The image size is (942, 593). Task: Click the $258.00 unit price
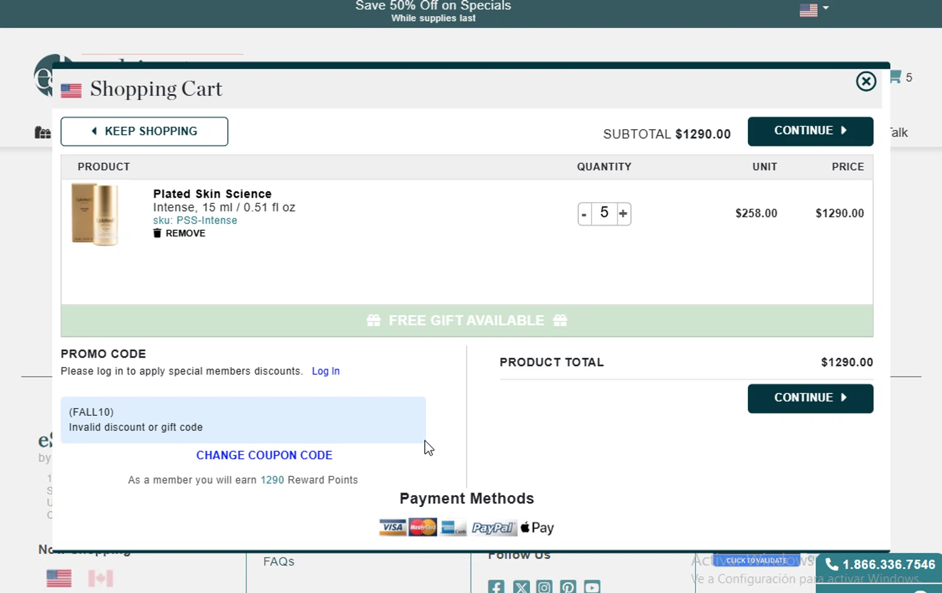[x=756, y=213]
